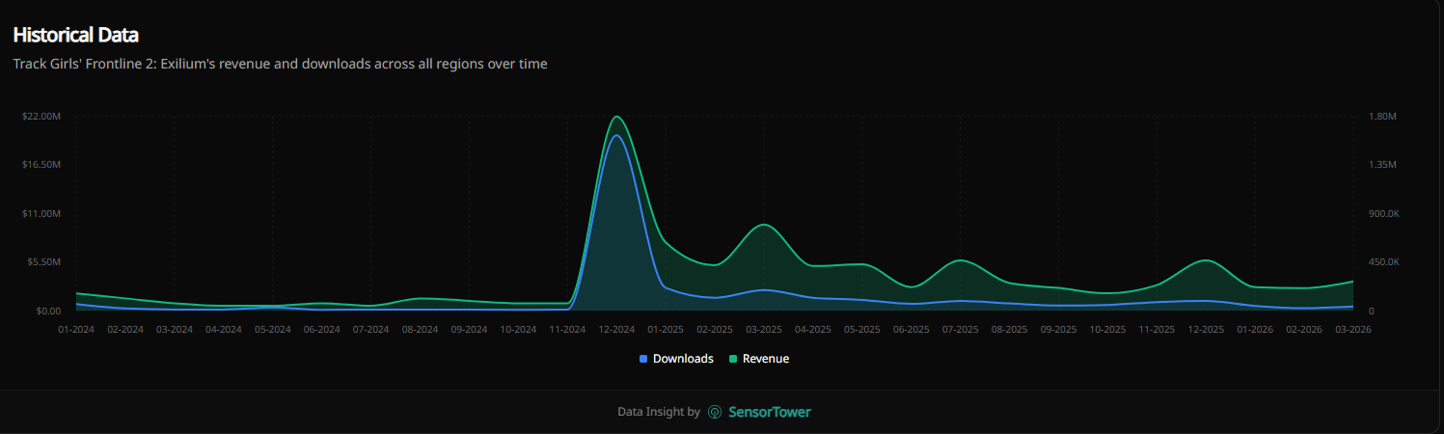Click the 06-2025 date label
This screenshot has width=1444, height=434.
click(912, 330)
